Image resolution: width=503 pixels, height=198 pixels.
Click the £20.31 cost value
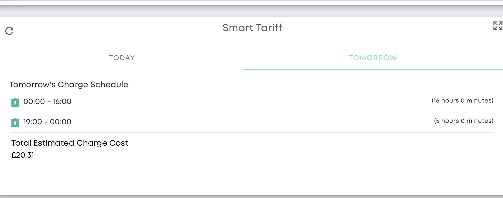(23, 155)
